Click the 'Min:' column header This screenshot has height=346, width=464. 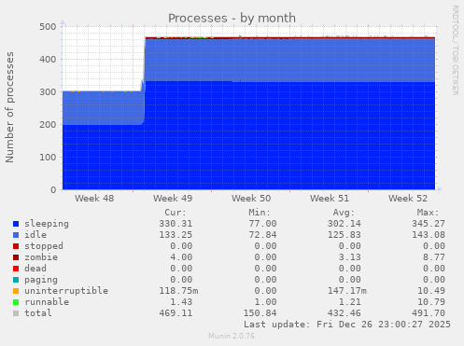pyautogui.click(x=260, y=213)
